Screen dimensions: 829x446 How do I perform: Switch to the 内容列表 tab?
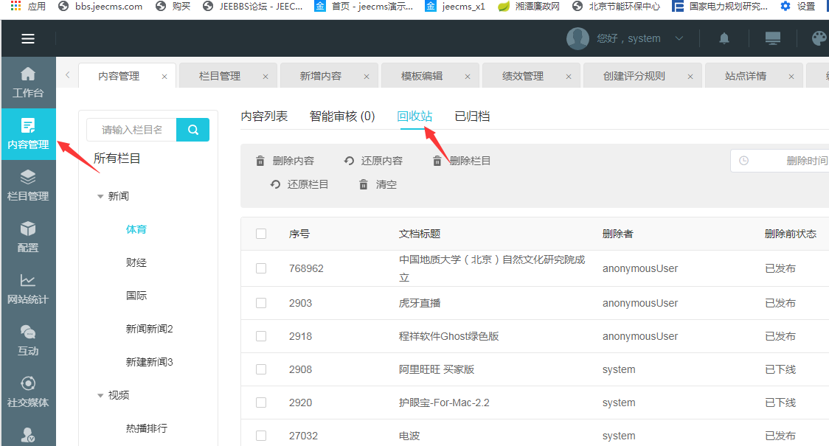click(x=264, y=116)
